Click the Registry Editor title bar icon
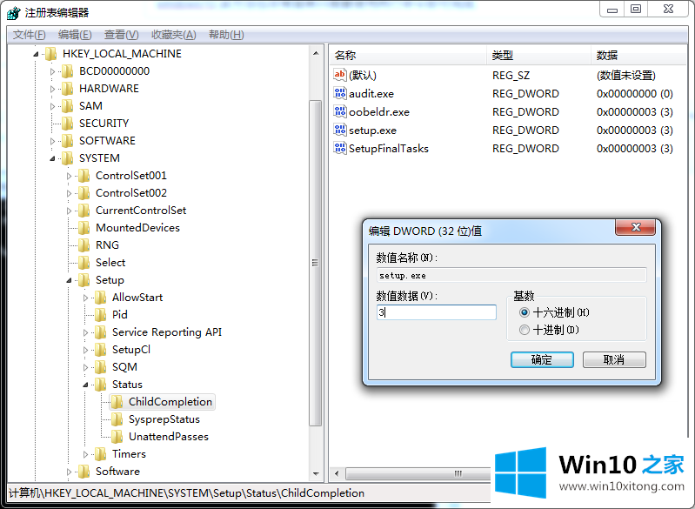695x509 pixels. click(x=14, y=12)
